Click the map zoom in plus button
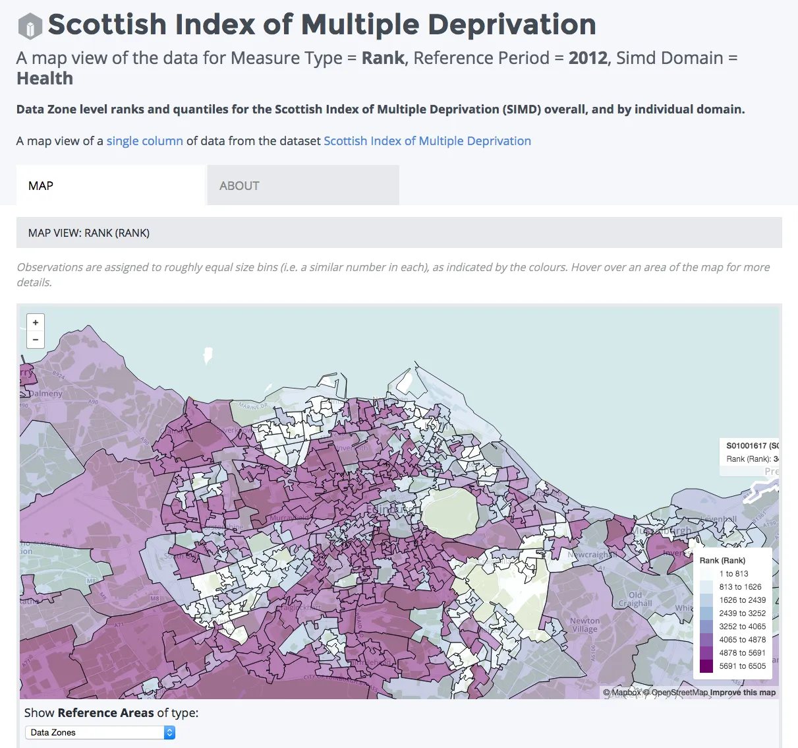Viewport: 798px width, 748px height. [x=36, y=323]
